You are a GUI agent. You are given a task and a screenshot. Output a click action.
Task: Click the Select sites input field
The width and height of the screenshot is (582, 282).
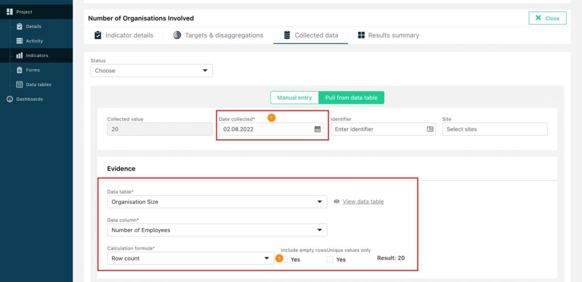(495, 129)
